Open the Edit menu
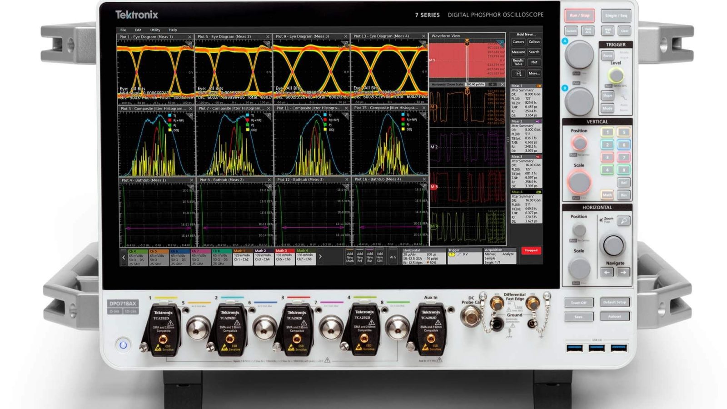The image size is (727, 409). click(138, 30)
